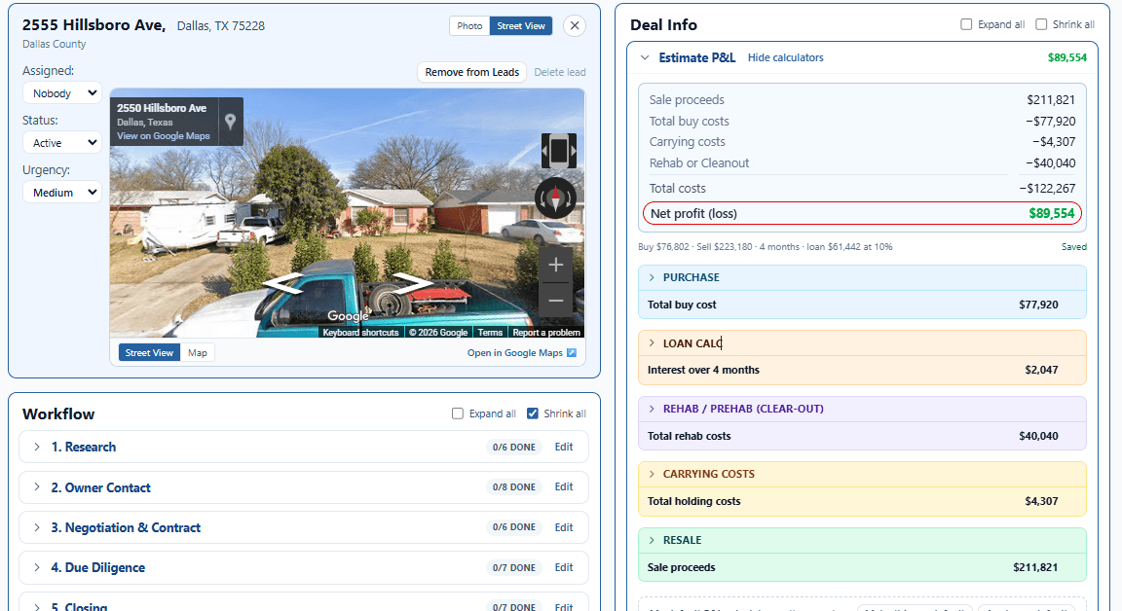Expand the REHAB / PREHAB (CLEAR-OUT) section
1122x611 pixels.
click(652, 409)
